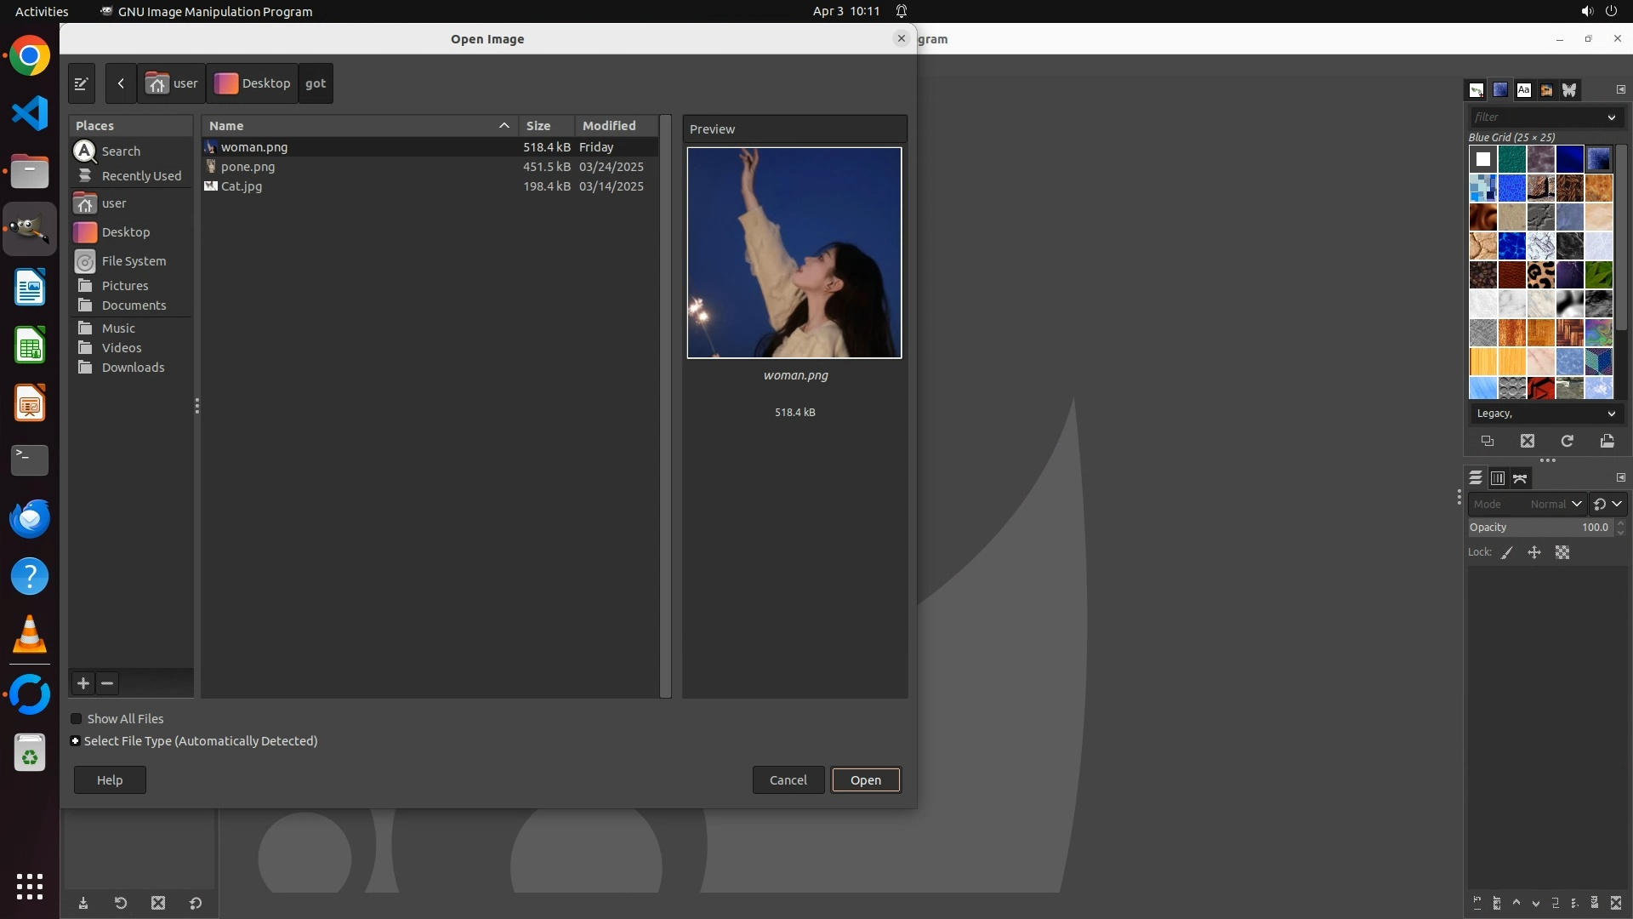
Task: Click the Paths tab icon
Action: (1520, 478)
